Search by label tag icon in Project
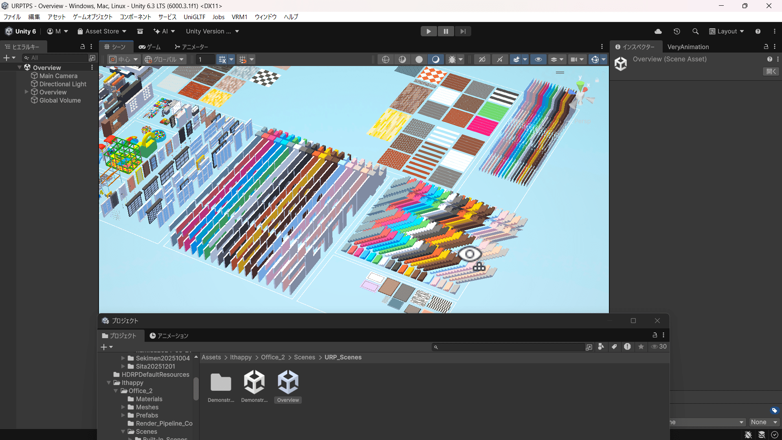Viewport: 782px width, 440px height. click(x=614, y=347)
